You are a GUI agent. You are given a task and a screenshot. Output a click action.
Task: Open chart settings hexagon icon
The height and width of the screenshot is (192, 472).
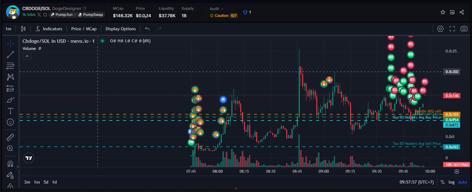pyautogui.click(x=440, y=29)
